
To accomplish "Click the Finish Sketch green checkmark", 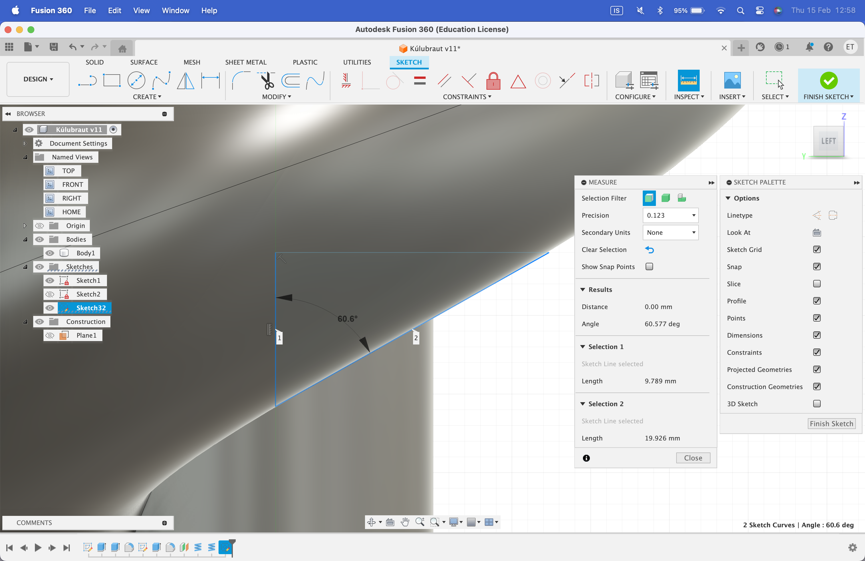I will click(828, 81).
